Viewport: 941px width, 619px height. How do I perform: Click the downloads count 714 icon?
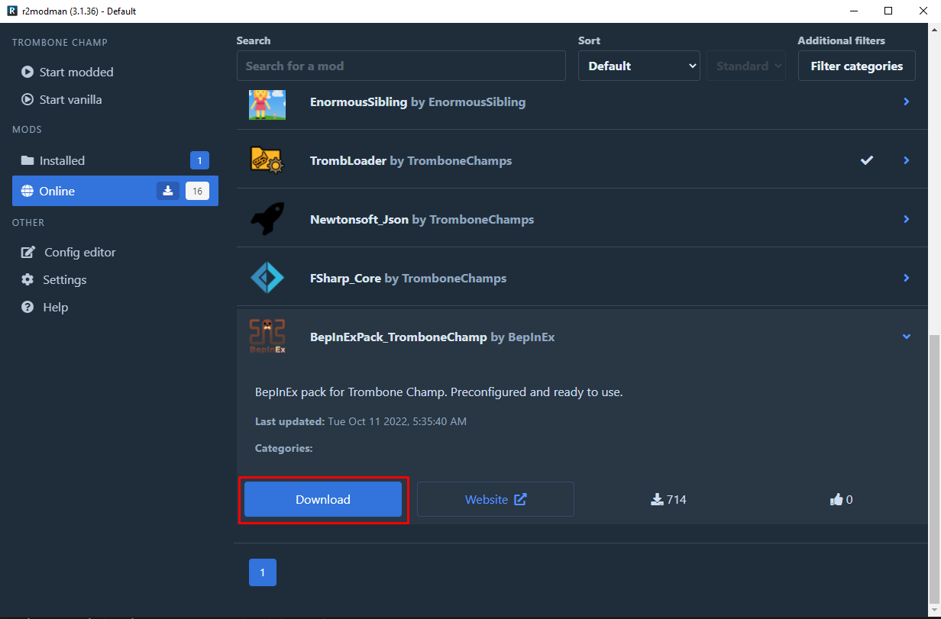[x=657, y=499]
